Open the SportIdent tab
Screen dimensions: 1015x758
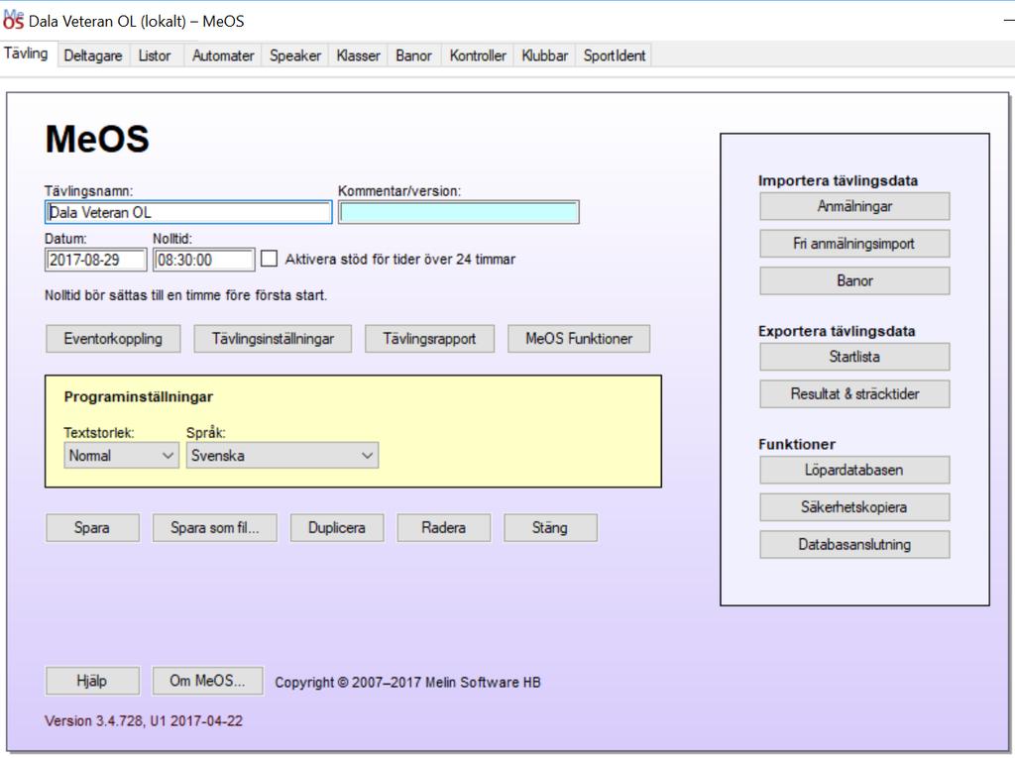[615, 55]
